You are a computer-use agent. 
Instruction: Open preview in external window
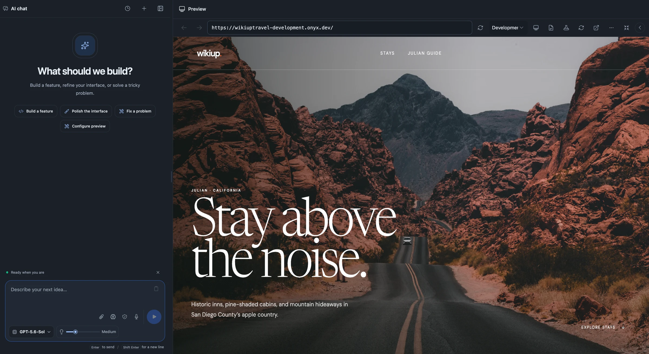click(596, 28)
